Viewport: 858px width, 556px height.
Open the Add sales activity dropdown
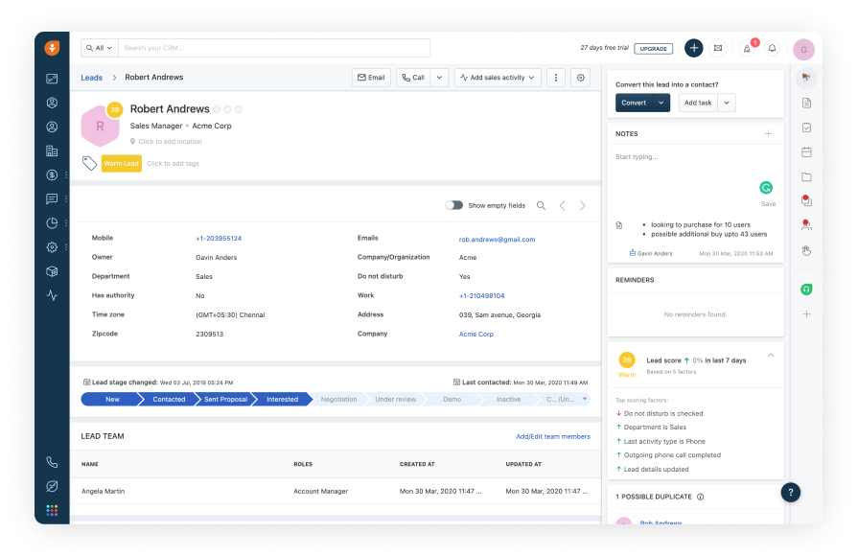(498, 78)
